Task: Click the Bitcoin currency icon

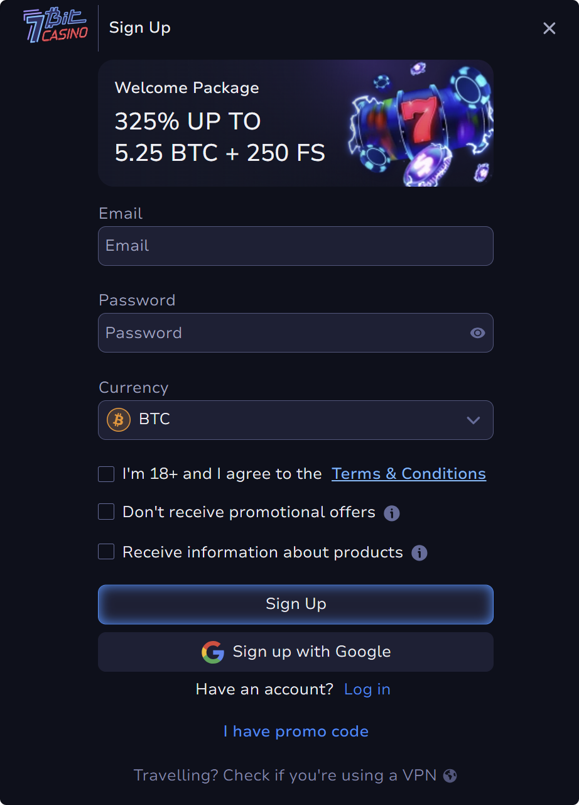Action: (119, 420)
